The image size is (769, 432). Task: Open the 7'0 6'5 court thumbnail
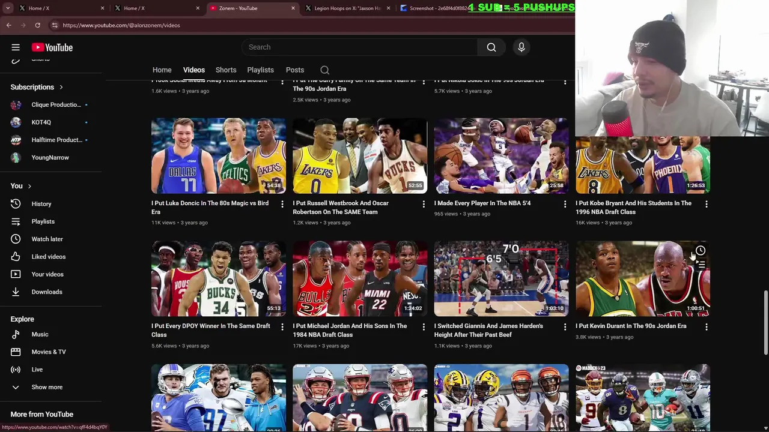[x=501, y=279]
